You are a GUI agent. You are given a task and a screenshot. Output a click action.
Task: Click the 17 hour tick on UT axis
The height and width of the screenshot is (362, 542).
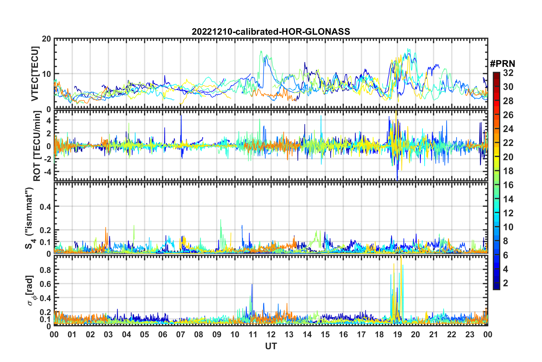tap(361, 334)
